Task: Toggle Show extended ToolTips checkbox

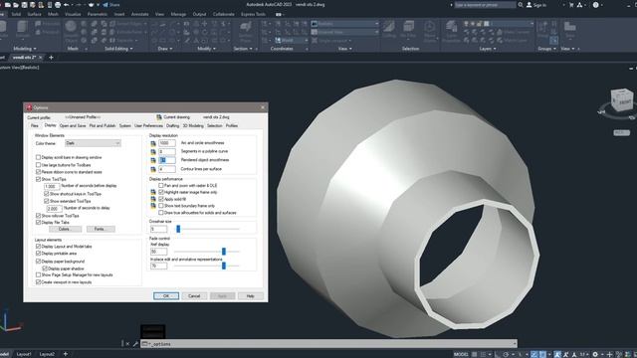Action: [x=47, y=201]
